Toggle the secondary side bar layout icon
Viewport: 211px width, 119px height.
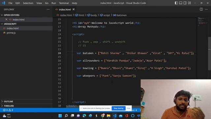pyautogui.click(x=185, y=3)
